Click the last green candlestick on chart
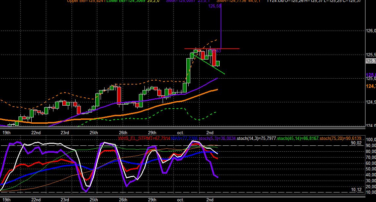The image size is (376, 202). [x=218, y=63]
